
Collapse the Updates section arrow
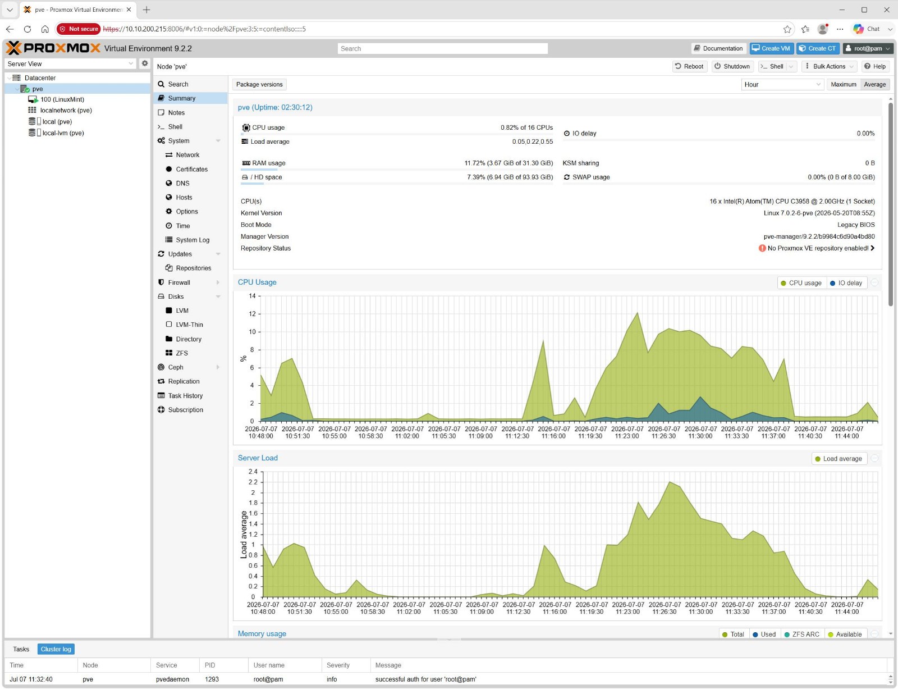pyautogui.click(x=218, y=254)
